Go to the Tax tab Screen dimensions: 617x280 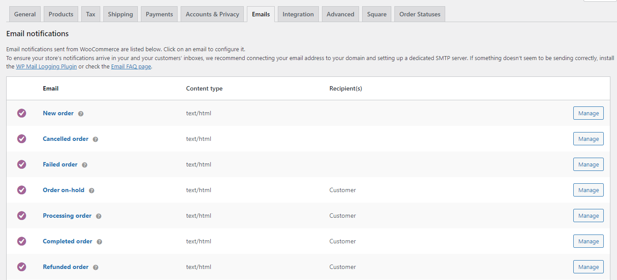point(91,14)
